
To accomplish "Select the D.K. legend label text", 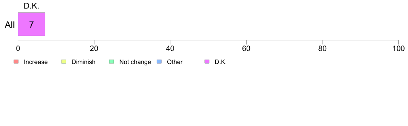I will pos(220,62).
